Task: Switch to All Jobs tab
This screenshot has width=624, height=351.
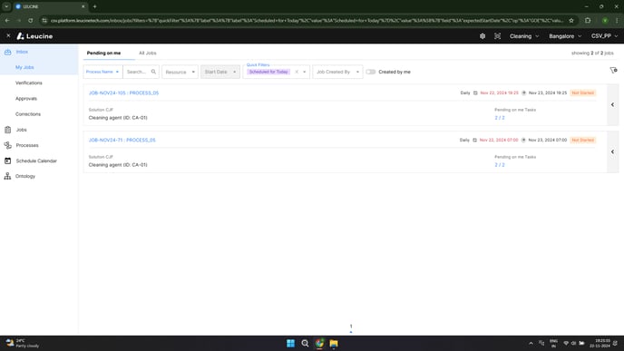Action: (x=147, y=53)
